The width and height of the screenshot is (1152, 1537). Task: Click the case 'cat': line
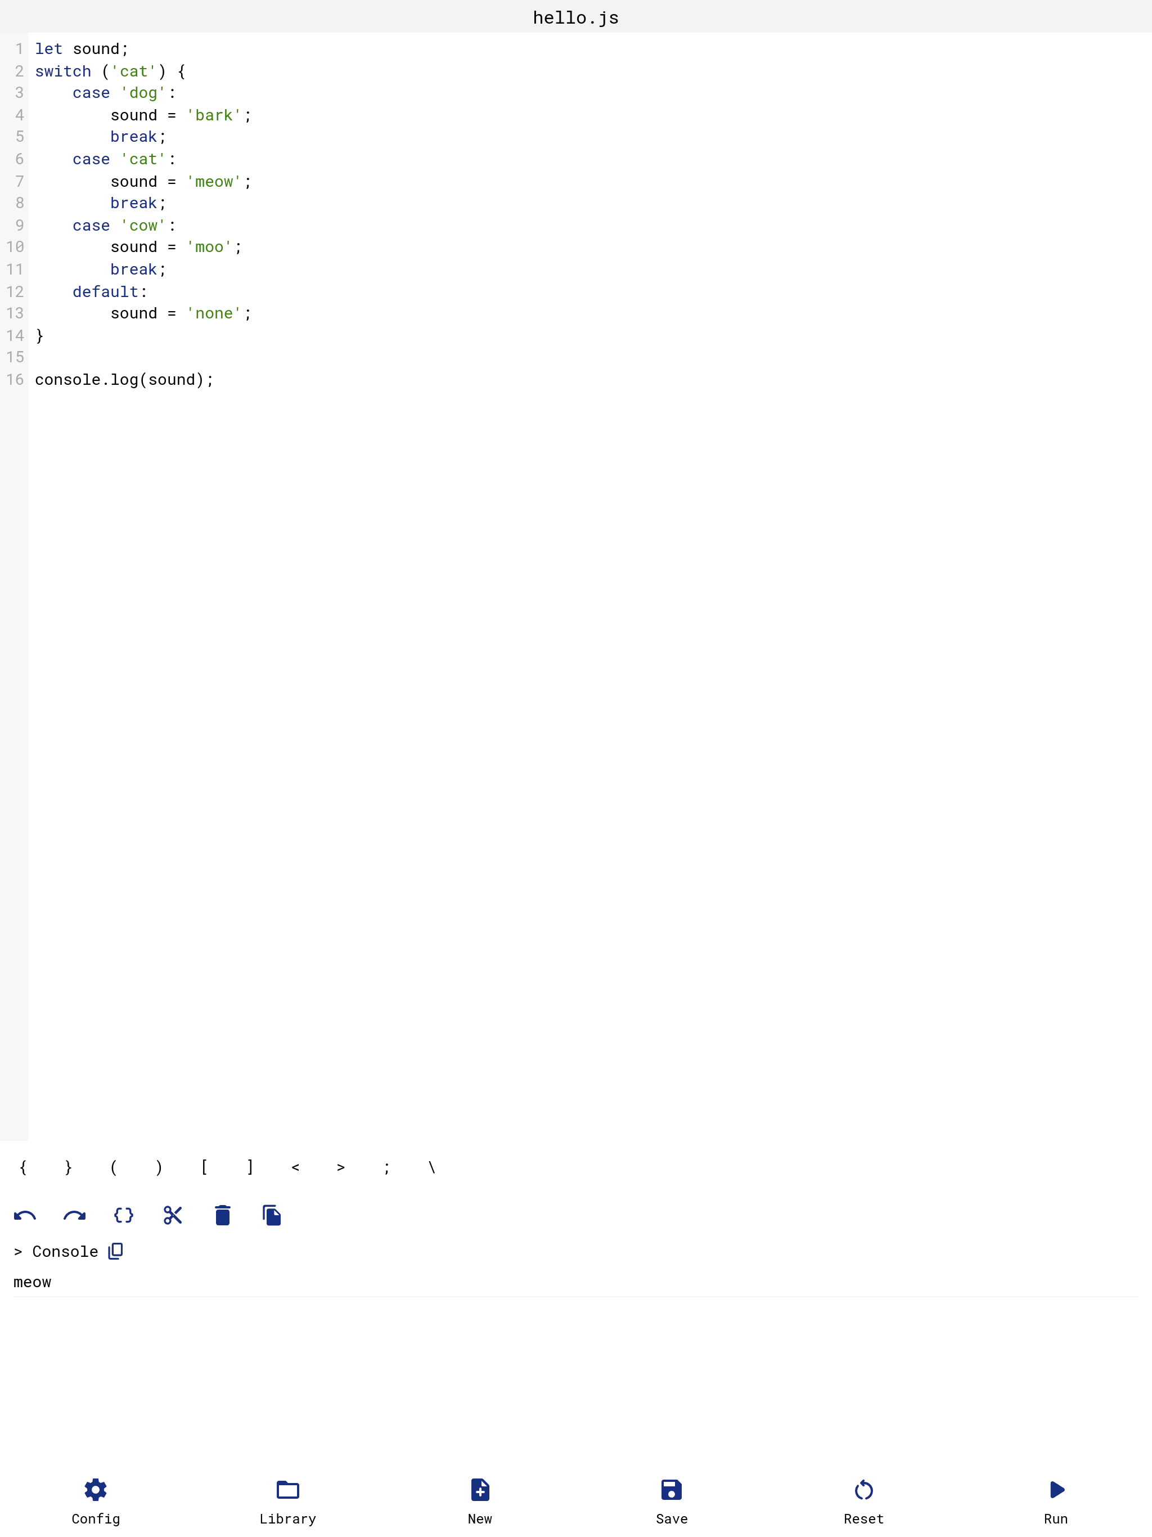tap(124, 159)
